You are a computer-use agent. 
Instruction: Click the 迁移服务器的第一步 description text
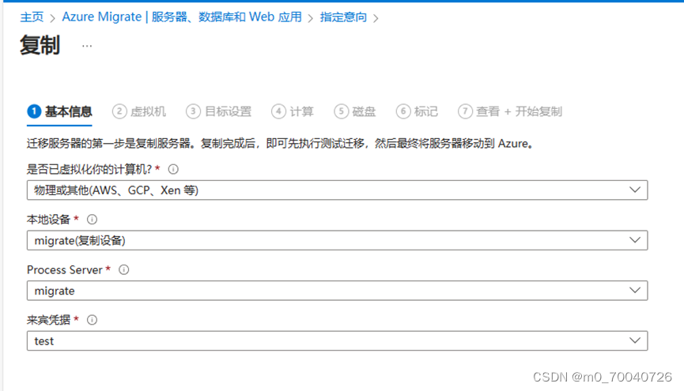click(280, 144)
